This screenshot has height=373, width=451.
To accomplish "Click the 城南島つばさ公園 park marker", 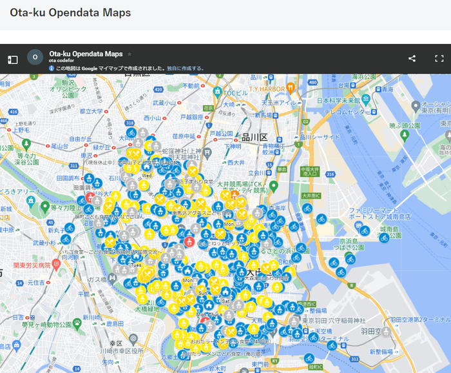I will click(x=384, y=237).
